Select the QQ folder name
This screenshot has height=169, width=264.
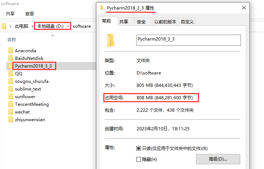(19, 74)
